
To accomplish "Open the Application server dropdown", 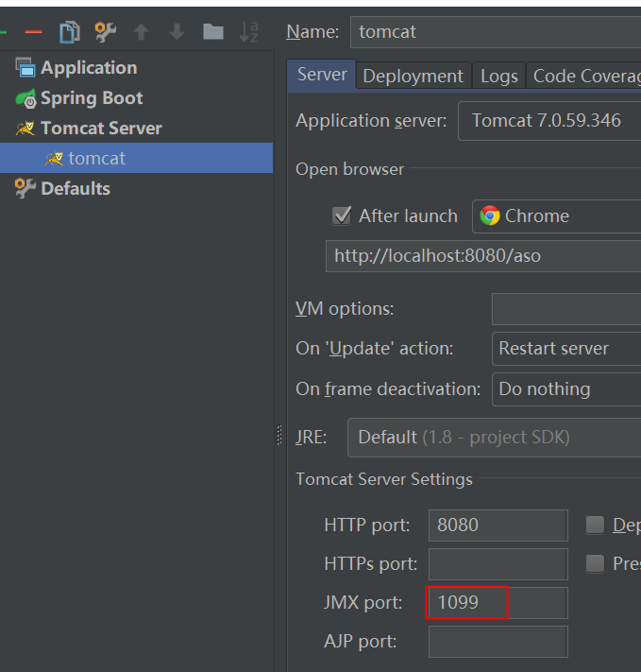I will [549, 121].
